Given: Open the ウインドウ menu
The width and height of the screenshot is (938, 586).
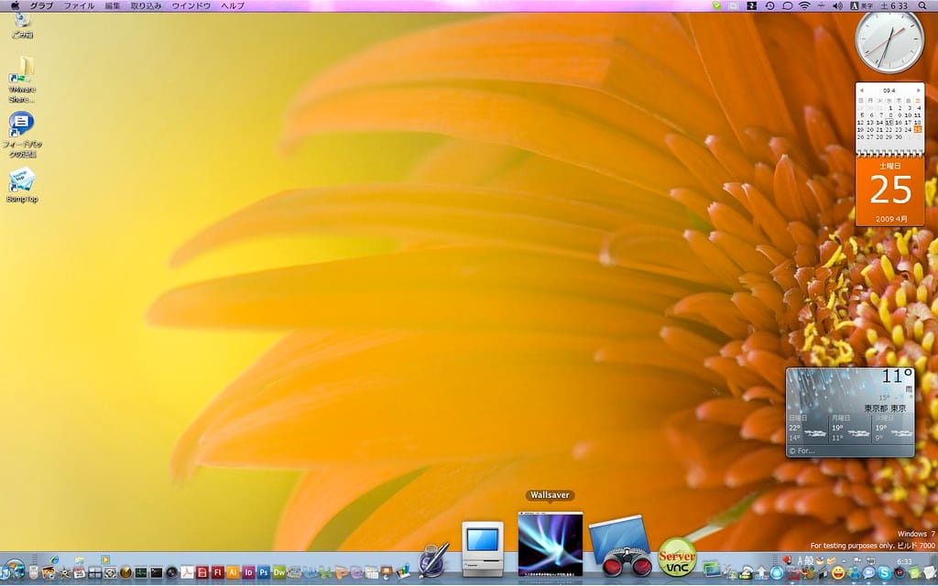Looking at the screenshot, I should 191,5.
